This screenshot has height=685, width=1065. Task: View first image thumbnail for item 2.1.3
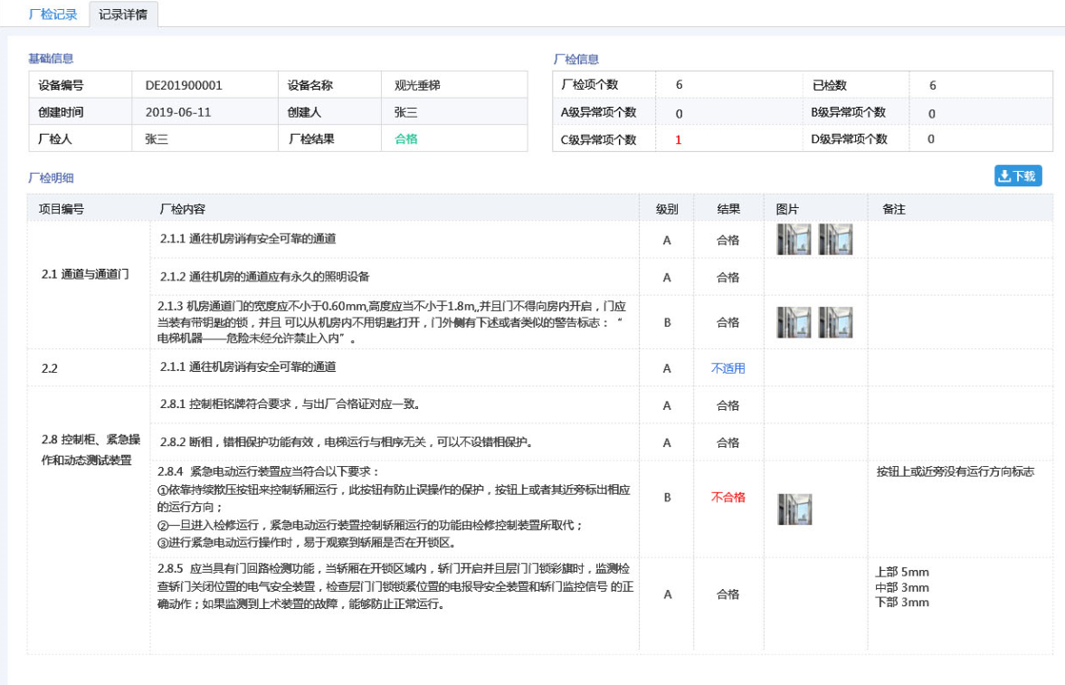click(x=794, y=322)
